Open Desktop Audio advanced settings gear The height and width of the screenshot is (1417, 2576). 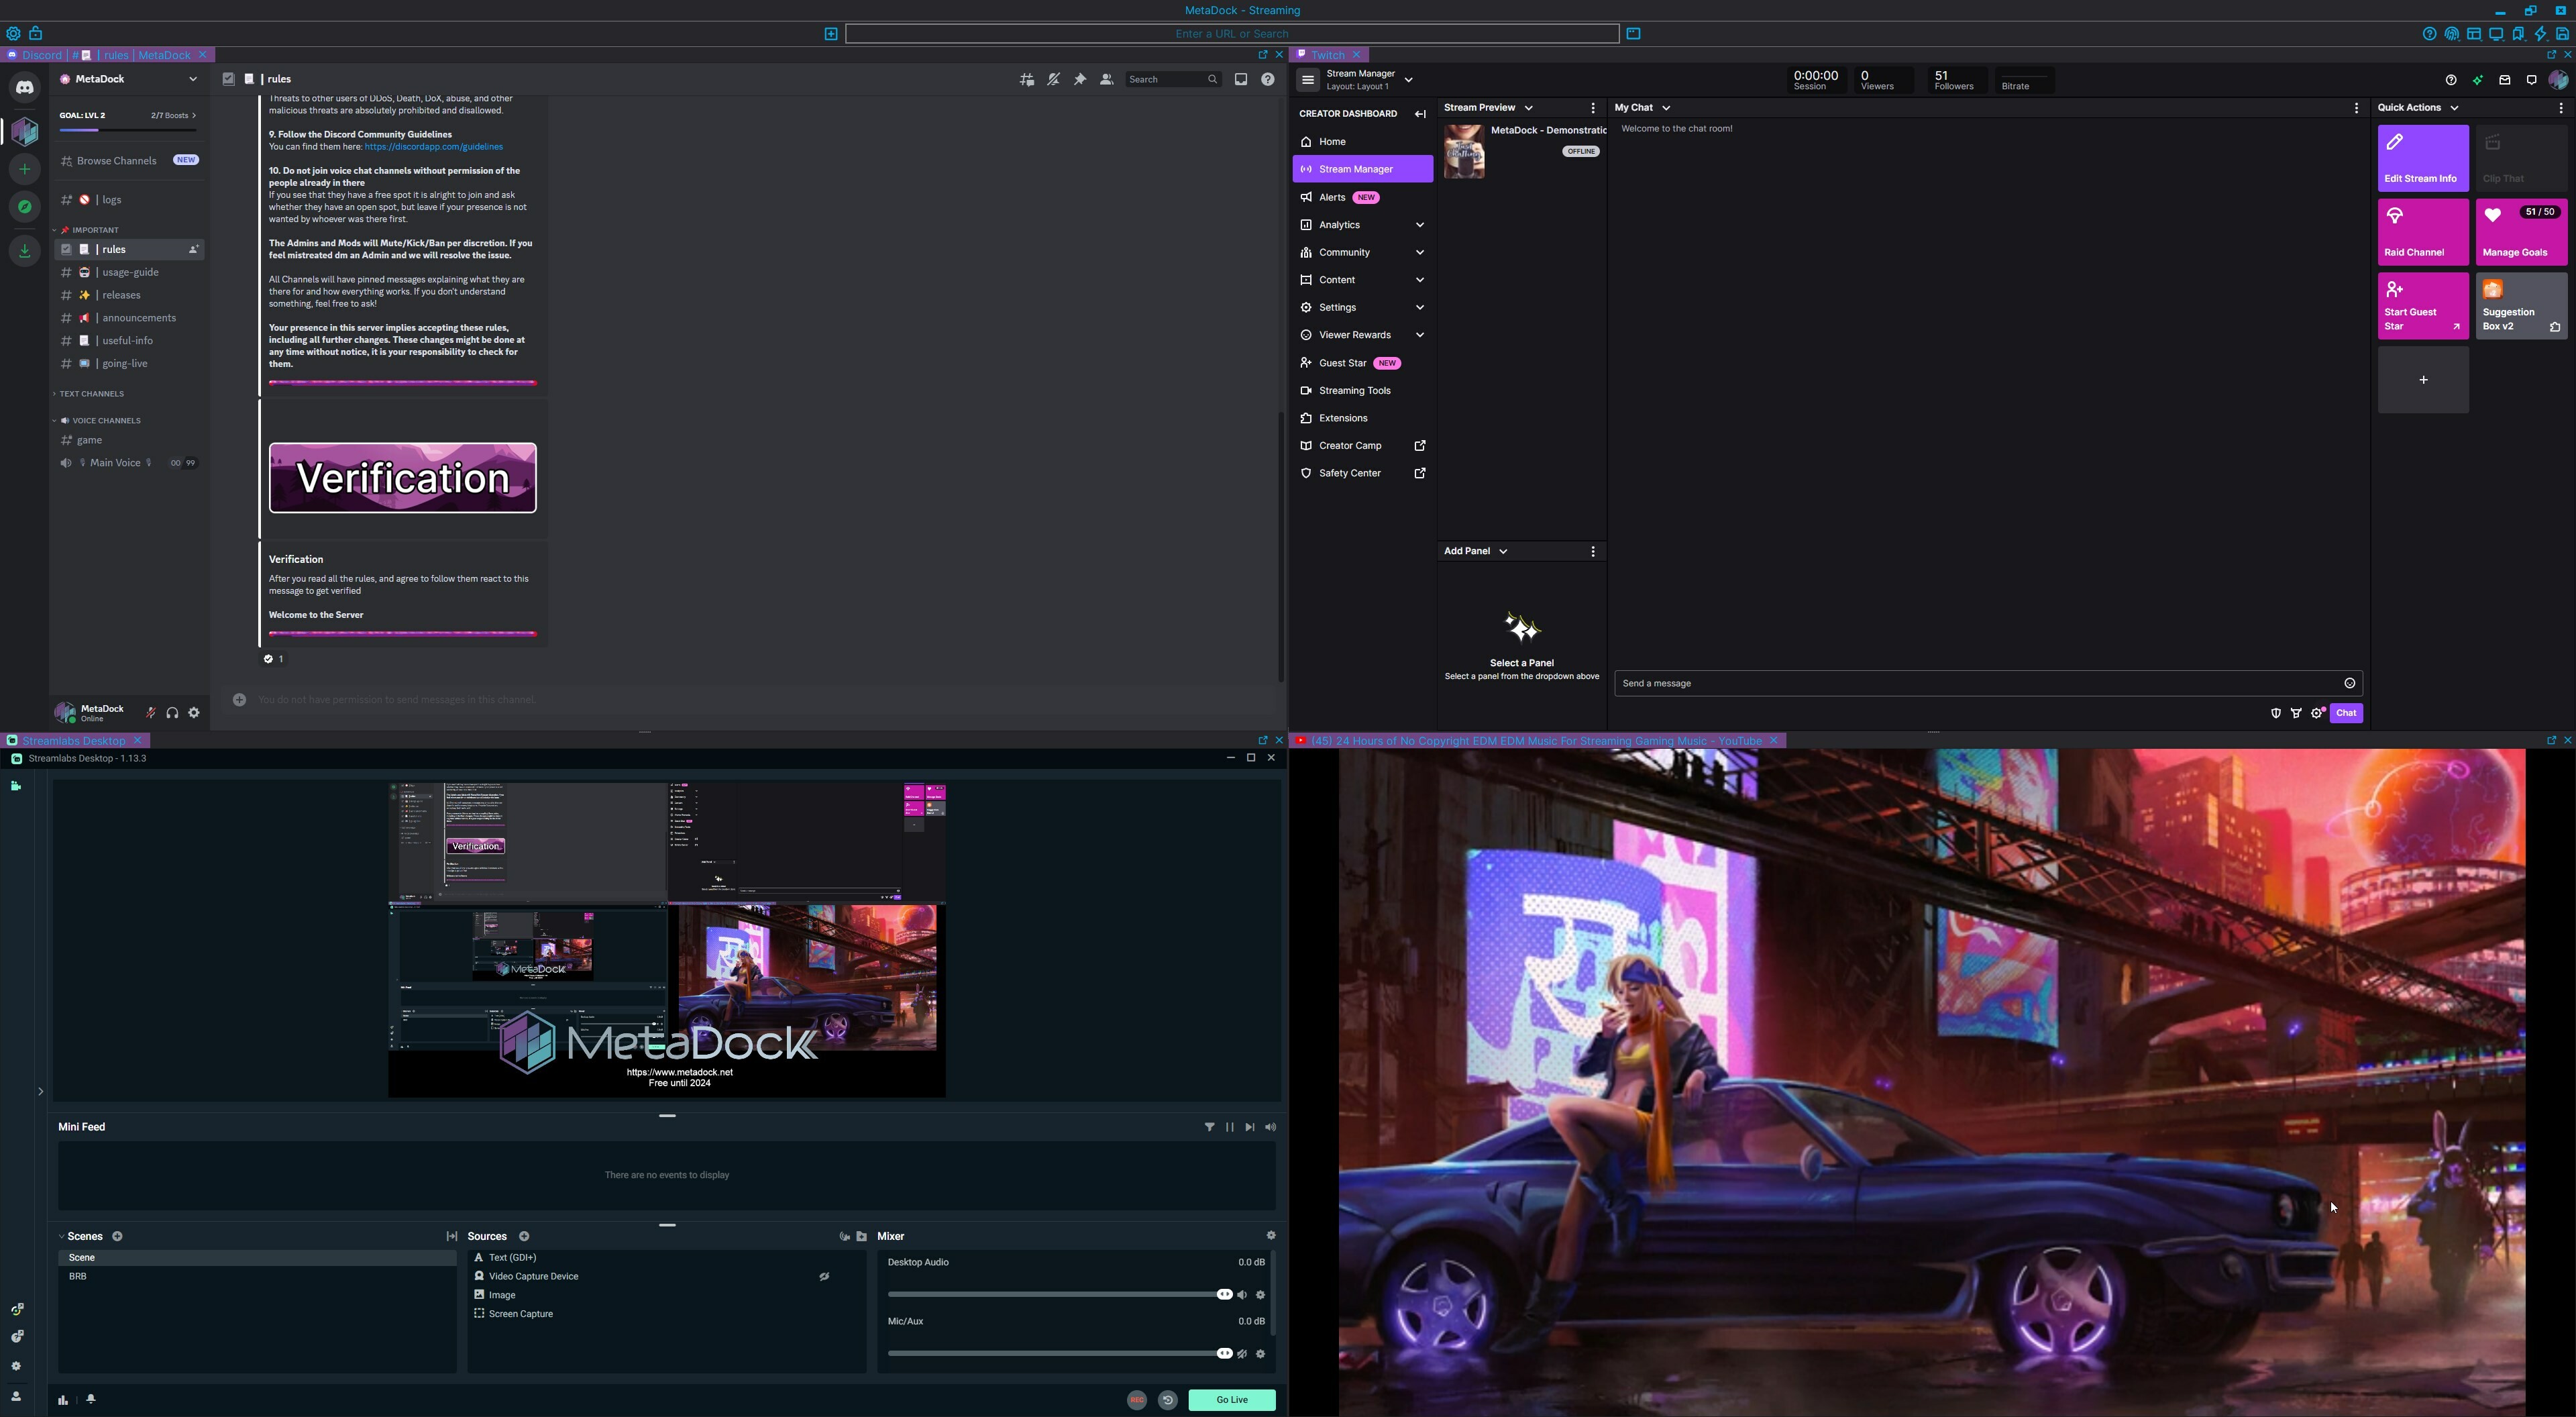click(x=1260, y=1294)
